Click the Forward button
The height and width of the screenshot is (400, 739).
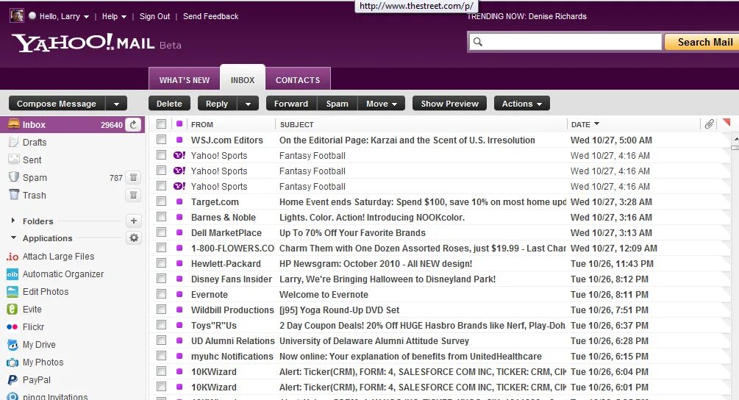click(x=291, y=104)
